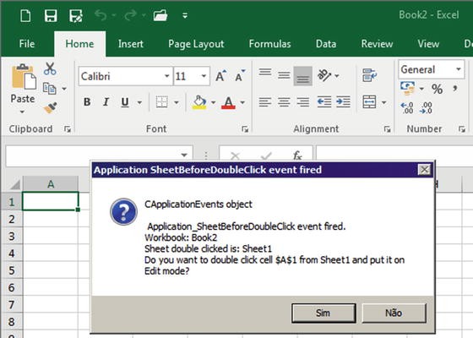The width and height of the screenshot is (473, 338).
Task: Click the Sim button in dialog
Action: 323,313
